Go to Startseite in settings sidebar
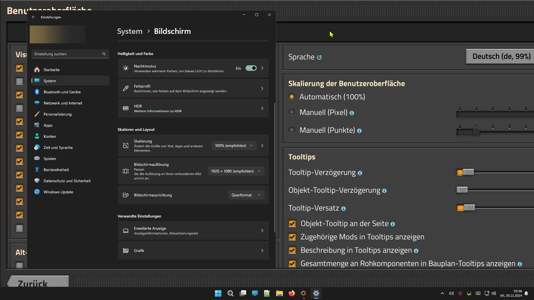Viewport: 534px width, 300px height. (70, 70)
